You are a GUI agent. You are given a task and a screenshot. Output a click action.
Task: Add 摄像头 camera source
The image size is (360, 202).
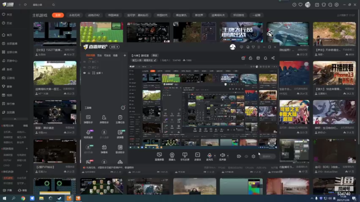(x=172, y=156)
